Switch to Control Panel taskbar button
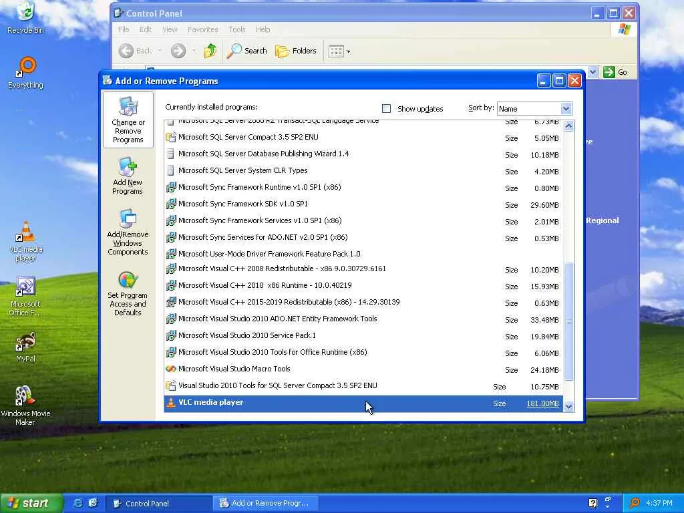684x513 pixels. click(x=159, y=504)
